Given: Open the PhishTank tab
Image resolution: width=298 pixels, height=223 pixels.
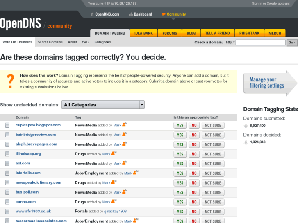Looking at the screenshot, I should [x=249, y=33].
